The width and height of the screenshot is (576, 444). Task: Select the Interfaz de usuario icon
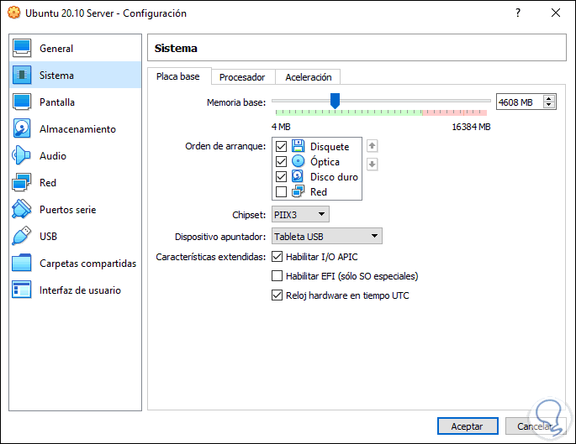pos(22,290)
